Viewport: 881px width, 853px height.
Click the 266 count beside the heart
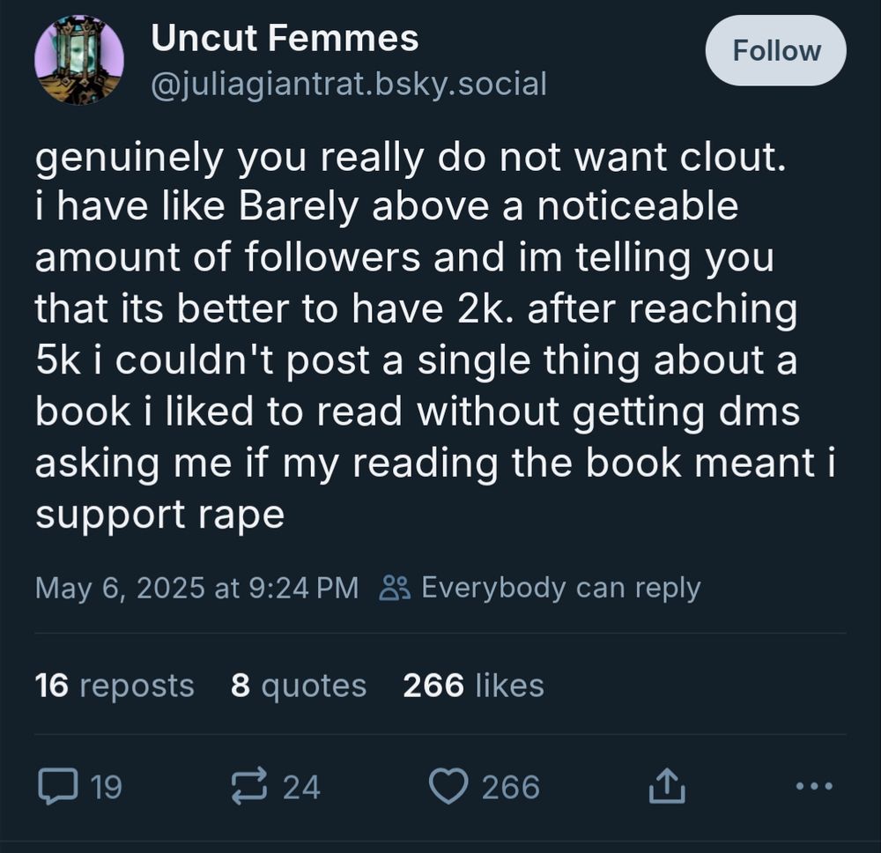(510, 786)
